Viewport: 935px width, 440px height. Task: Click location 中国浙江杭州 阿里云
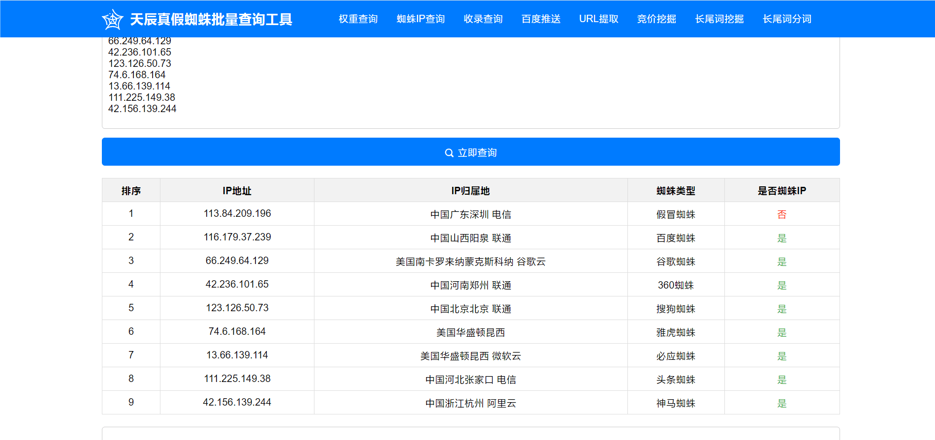coord(471,403)
